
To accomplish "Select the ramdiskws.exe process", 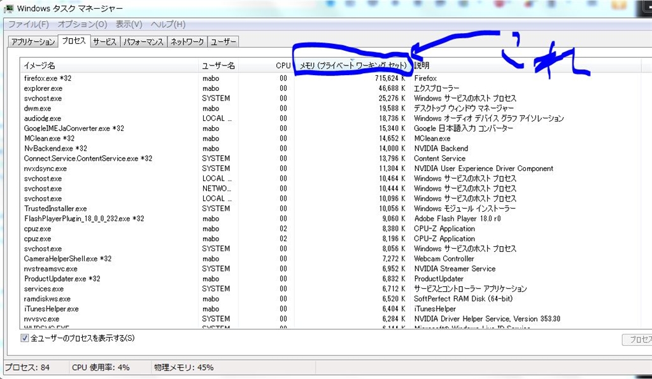I will click(330, 299).
